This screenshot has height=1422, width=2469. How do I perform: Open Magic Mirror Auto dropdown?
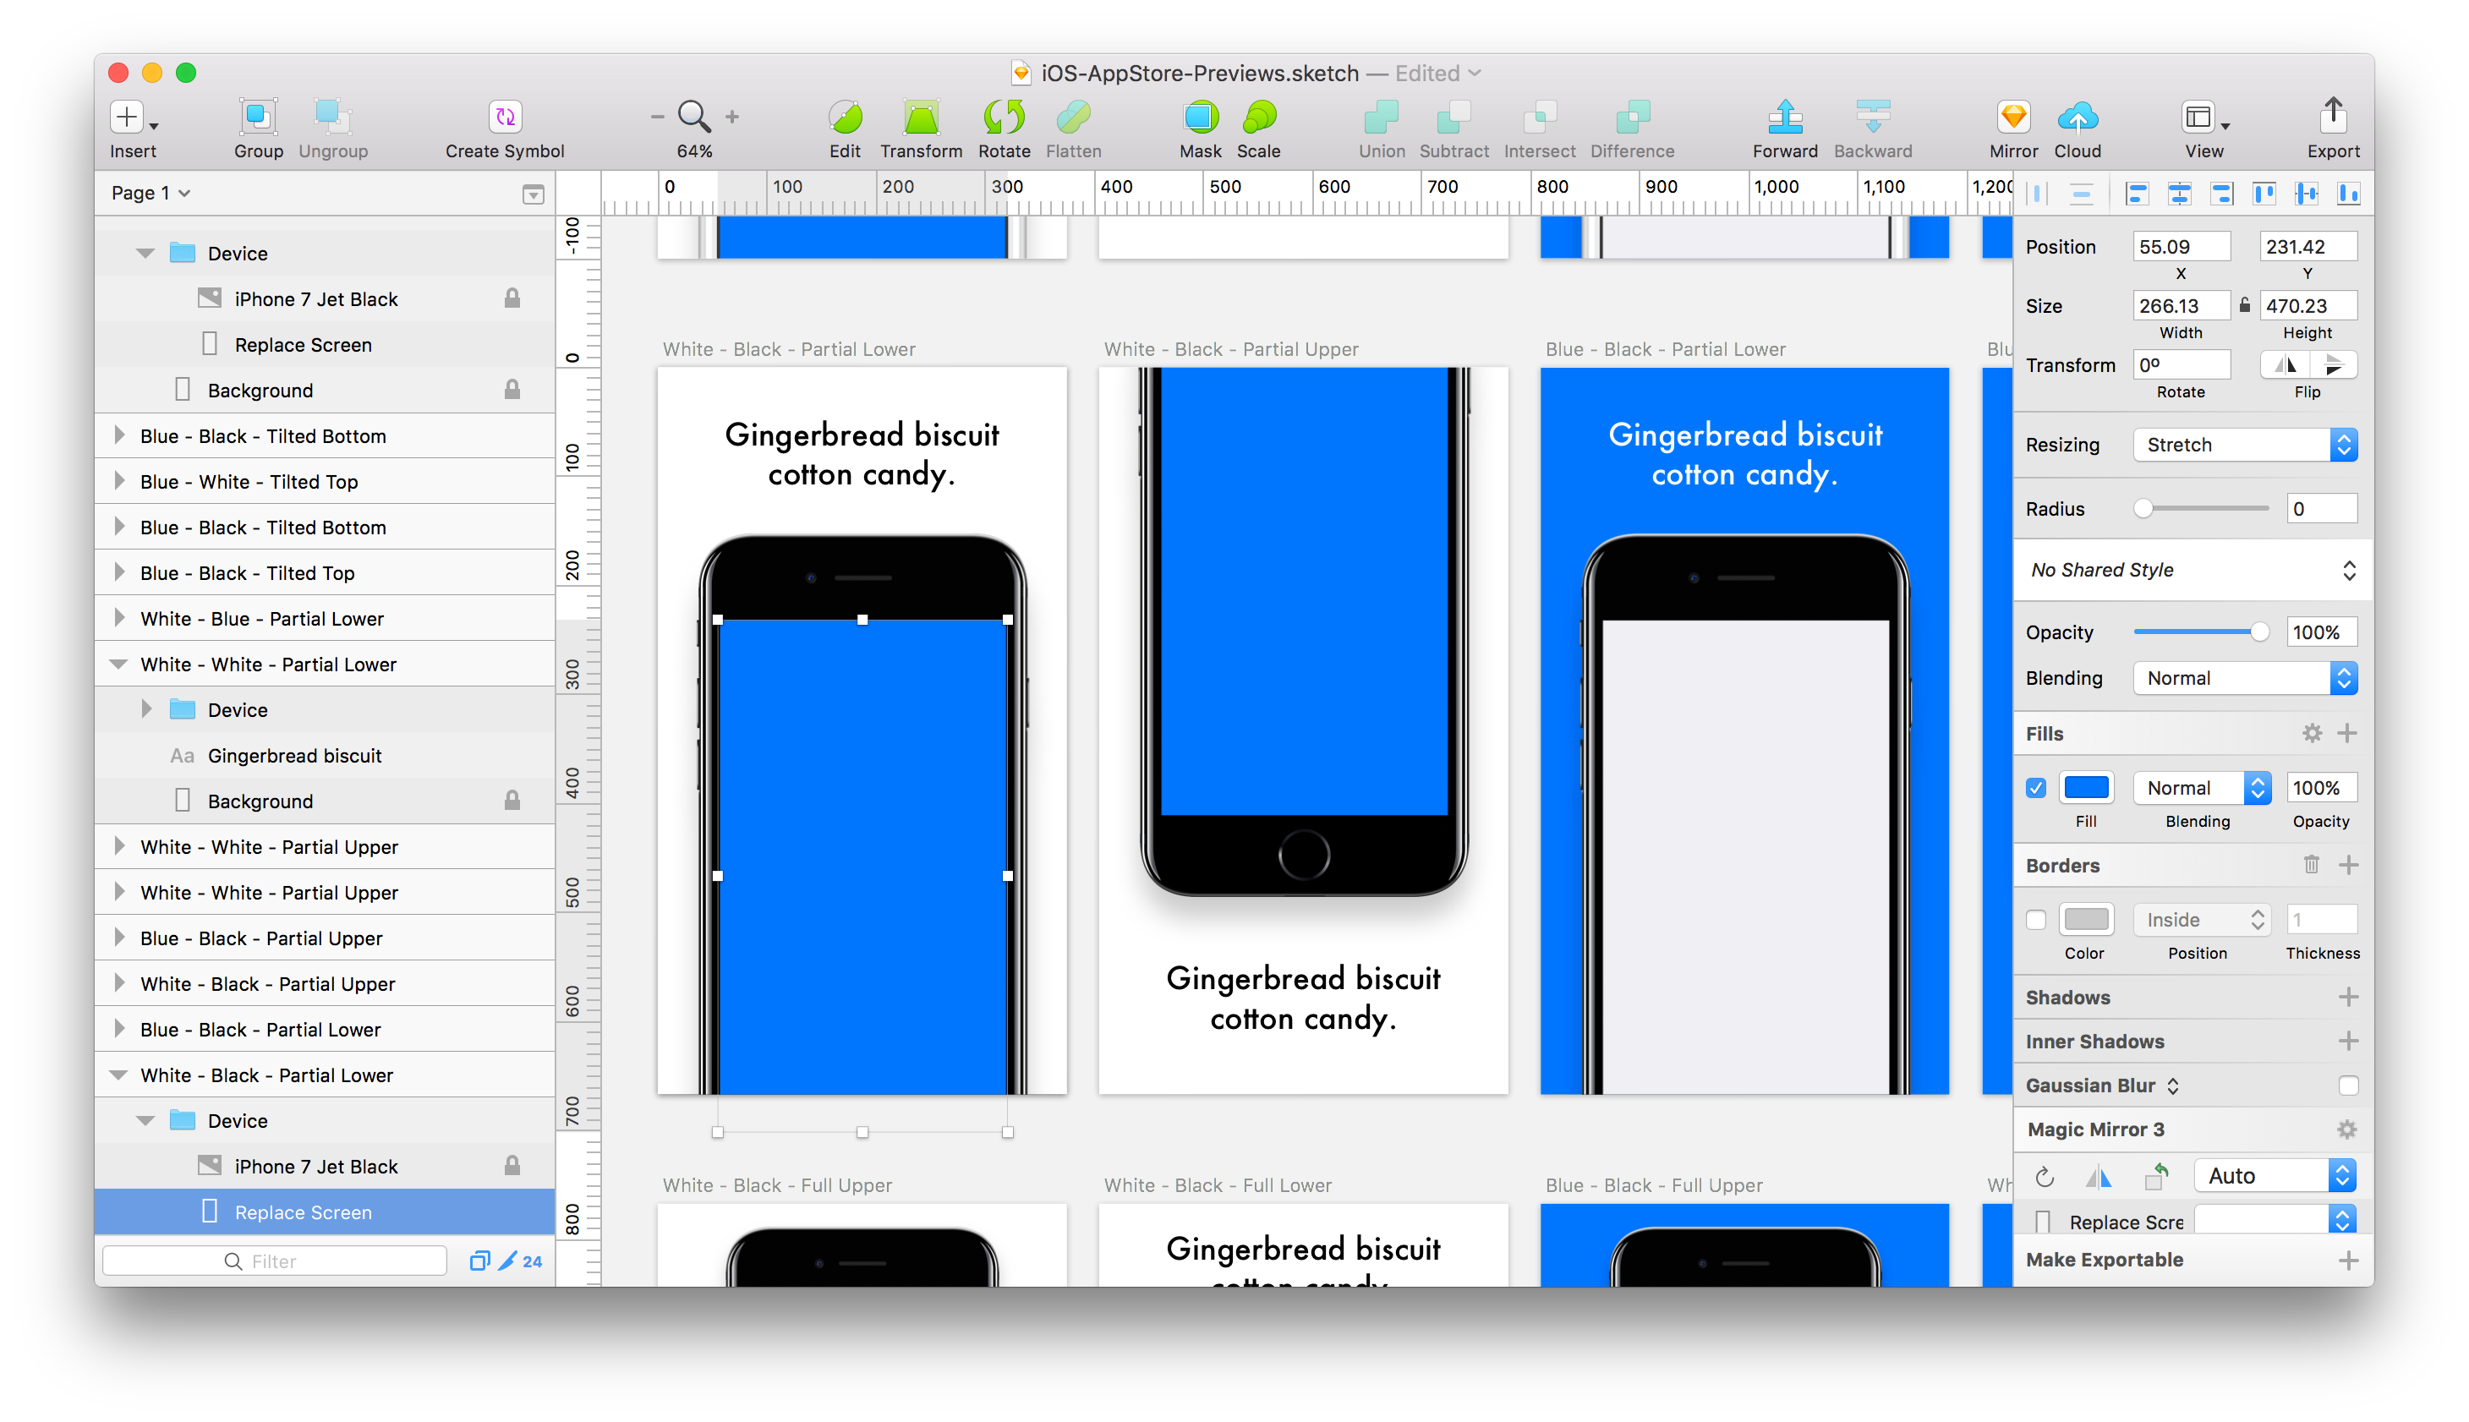tap(2275, 1176)
